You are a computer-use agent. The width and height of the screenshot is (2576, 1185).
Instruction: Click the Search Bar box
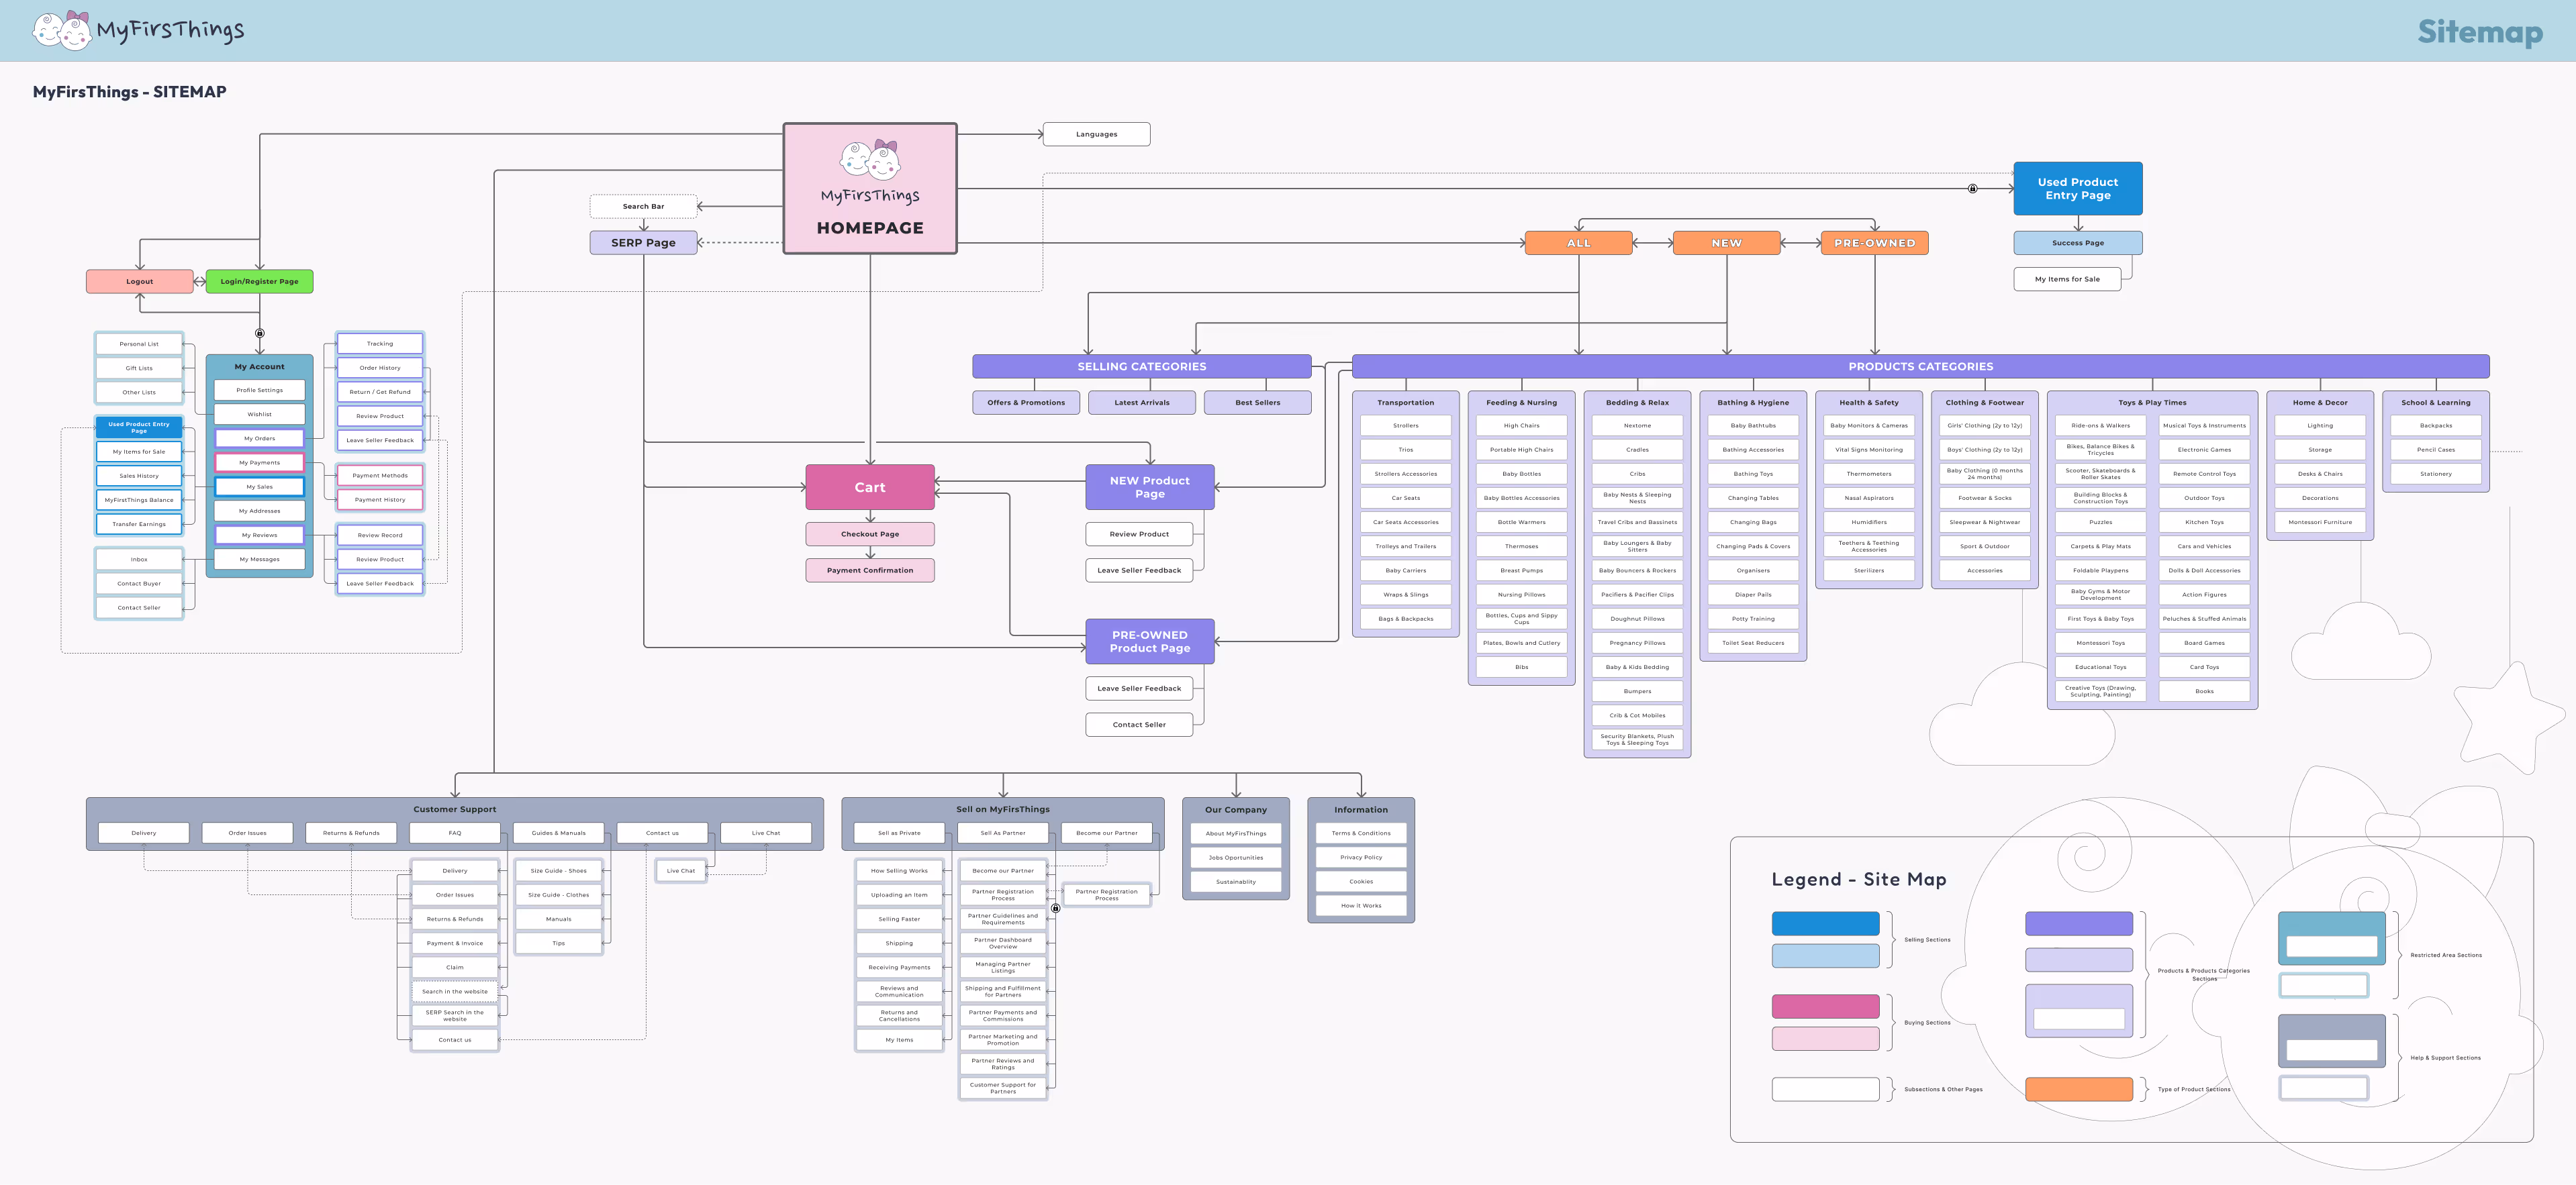point(643,207)
